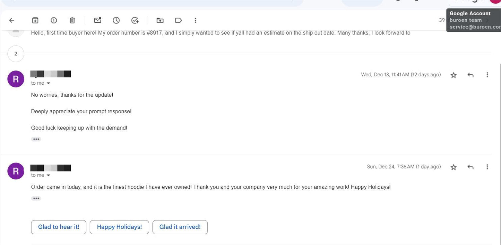Go back to inbox with arrow icon
This screenshot has width=501, height=245.
[12, 20]
